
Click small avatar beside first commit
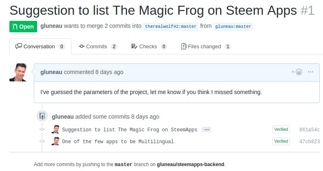click(x=56, y=130)
